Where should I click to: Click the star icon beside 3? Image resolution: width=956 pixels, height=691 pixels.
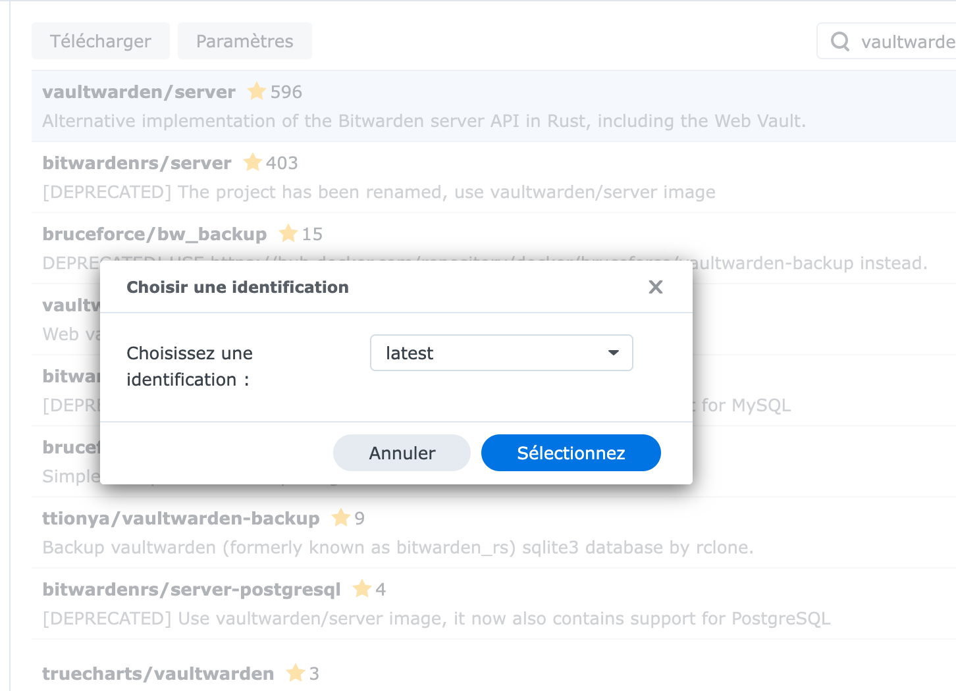296,673
